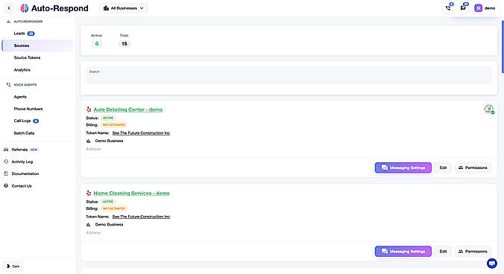The width and height of the screenshot is (504, 274).
Task: Click business icon in Auto Detailing Center card
Action: [x=89, y=141]
